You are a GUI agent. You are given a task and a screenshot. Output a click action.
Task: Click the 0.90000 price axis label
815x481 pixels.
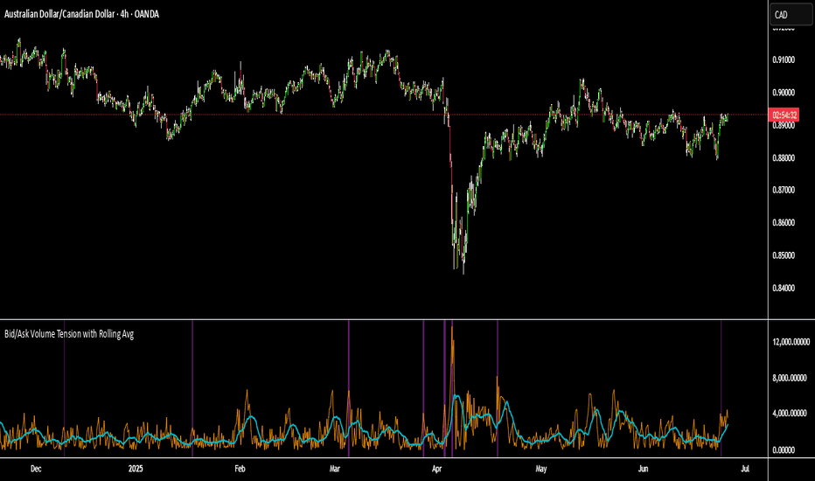point(784,93)
